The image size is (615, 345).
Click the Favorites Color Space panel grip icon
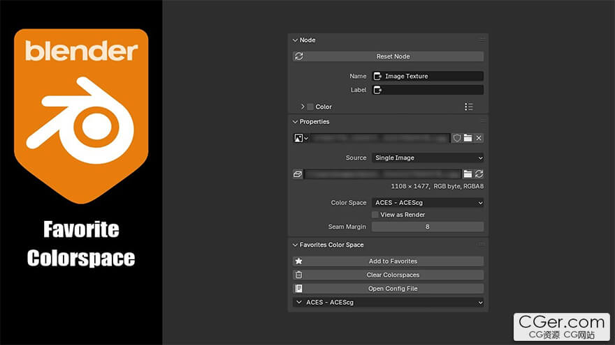point(482,245)
